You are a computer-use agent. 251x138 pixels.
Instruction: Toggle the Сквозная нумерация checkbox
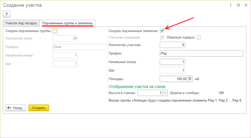162,37
